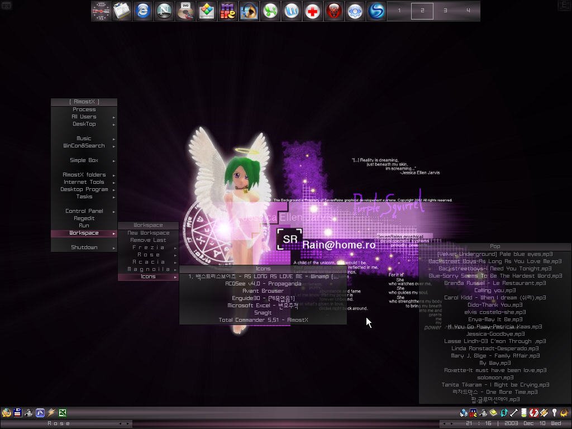Open the Avant Browser icon in bottom bar
572x429 pixels.
coord(40,413)
